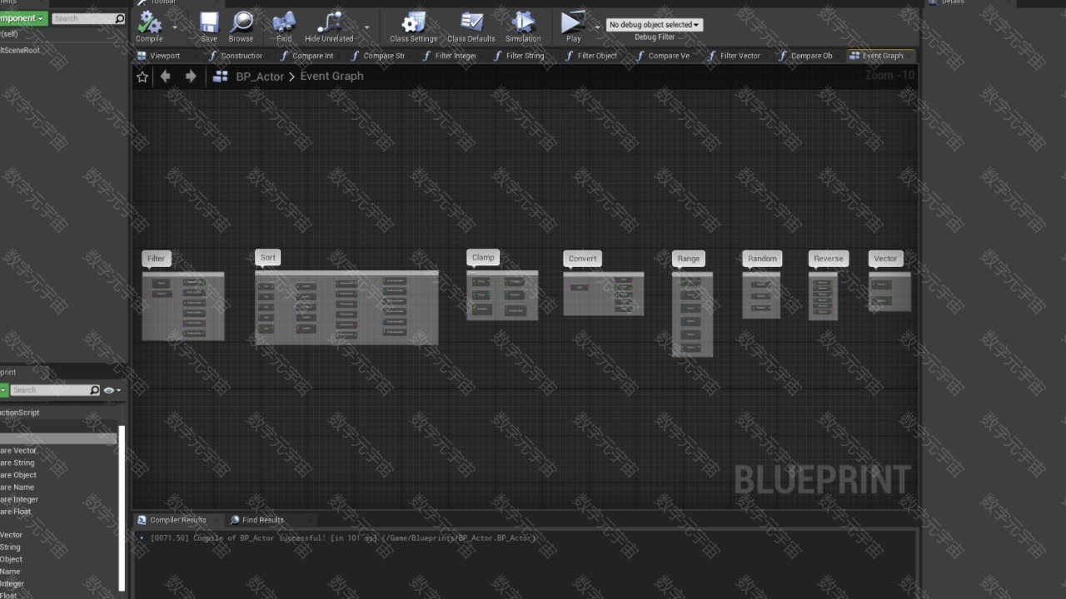Viewport: 1066px width, 599px height.
Task: Click the BP_Actor breadcrumb
Action: tap(260, 77)
